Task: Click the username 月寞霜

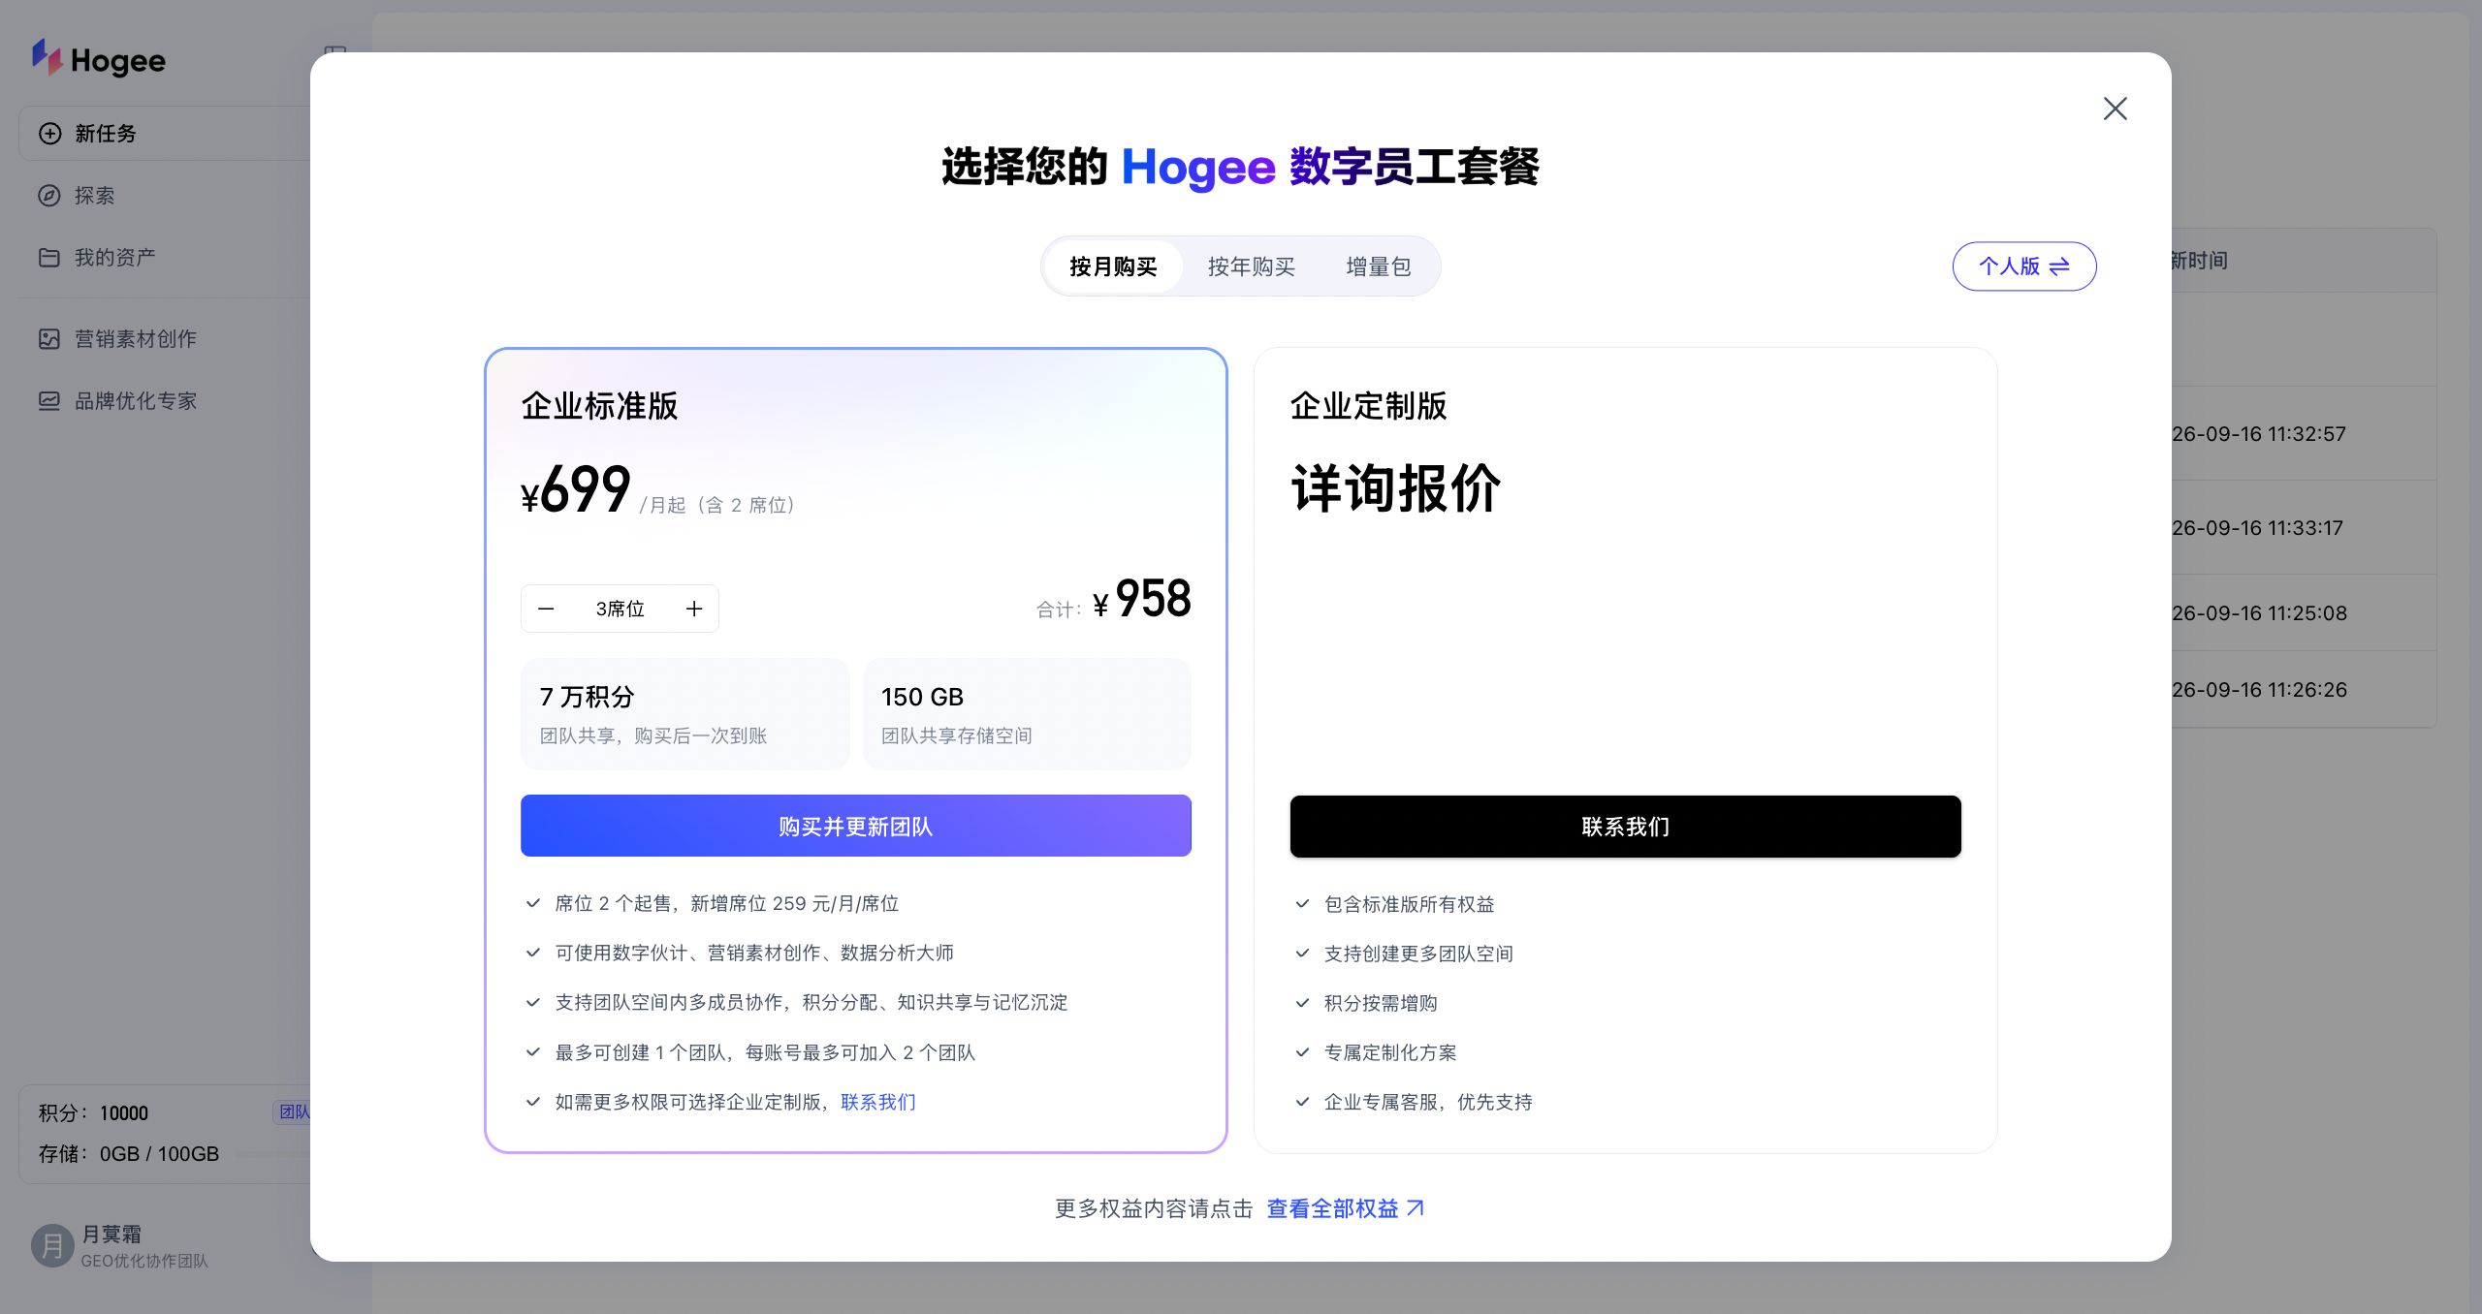Action: [111, 1235]
